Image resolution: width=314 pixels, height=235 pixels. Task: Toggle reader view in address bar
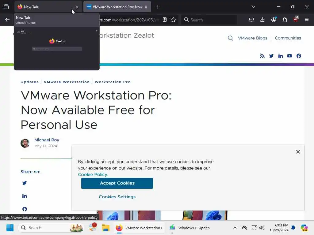(x=165, y=20)
